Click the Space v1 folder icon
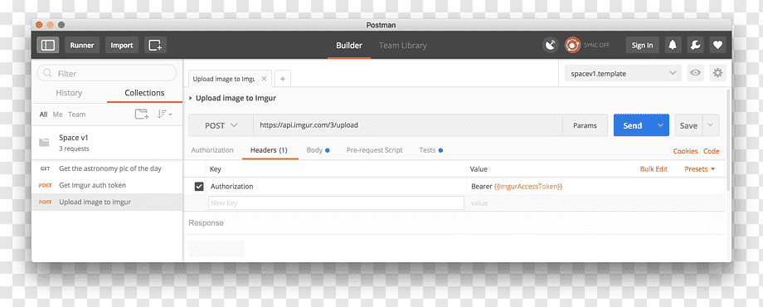This screenshot has height=307, width=763. pyautogui.click(x=44, y=143)
